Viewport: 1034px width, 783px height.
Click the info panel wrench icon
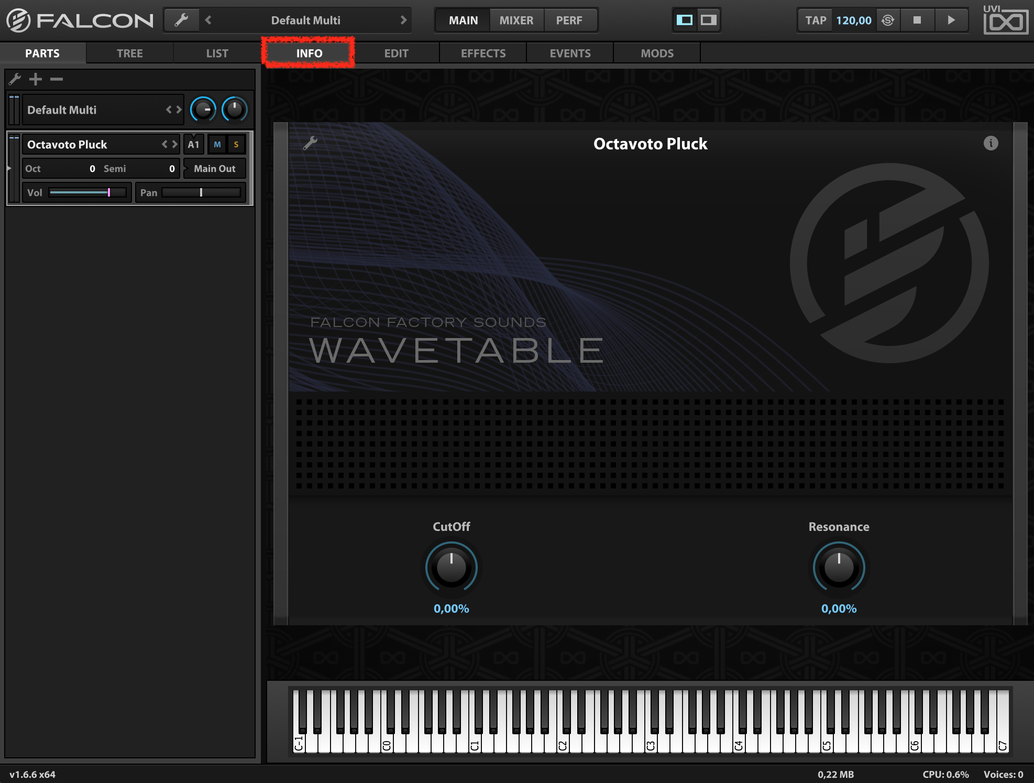310,143
